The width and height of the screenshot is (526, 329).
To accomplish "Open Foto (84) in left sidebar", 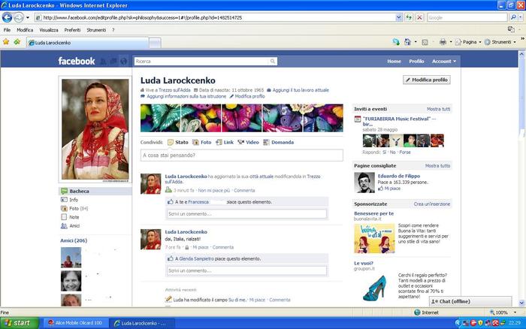I will coord(78,209).
